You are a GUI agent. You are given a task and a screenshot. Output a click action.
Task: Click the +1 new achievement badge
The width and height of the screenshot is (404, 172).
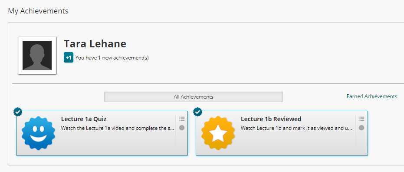[69, 58]
